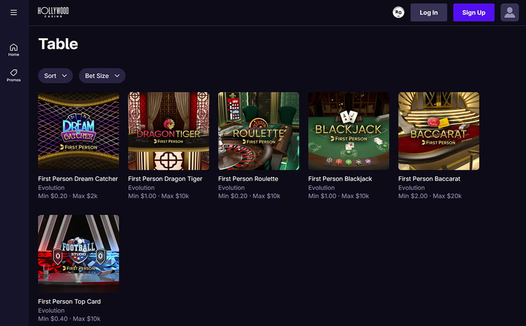Image resolution: width=526 pixels, height=326 pixels.
Task: Click the First Person Top Card title
Action: click(69, 301)
